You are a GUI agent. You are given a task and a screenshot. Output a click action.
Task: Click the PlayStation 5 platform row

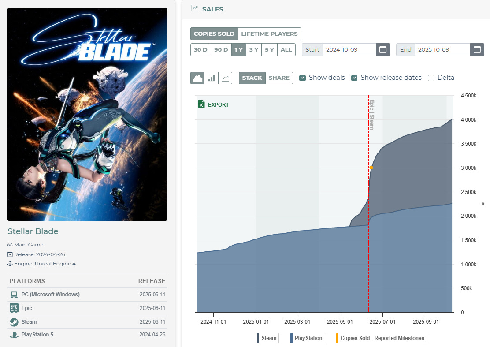click(87, 335)
